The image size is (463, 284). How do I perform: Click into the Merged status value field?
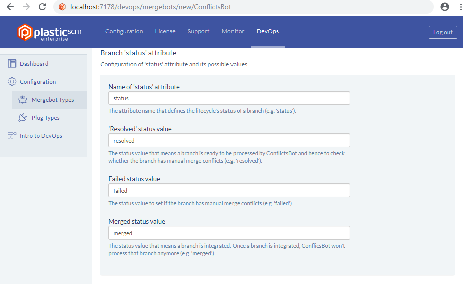coord(229,233)
